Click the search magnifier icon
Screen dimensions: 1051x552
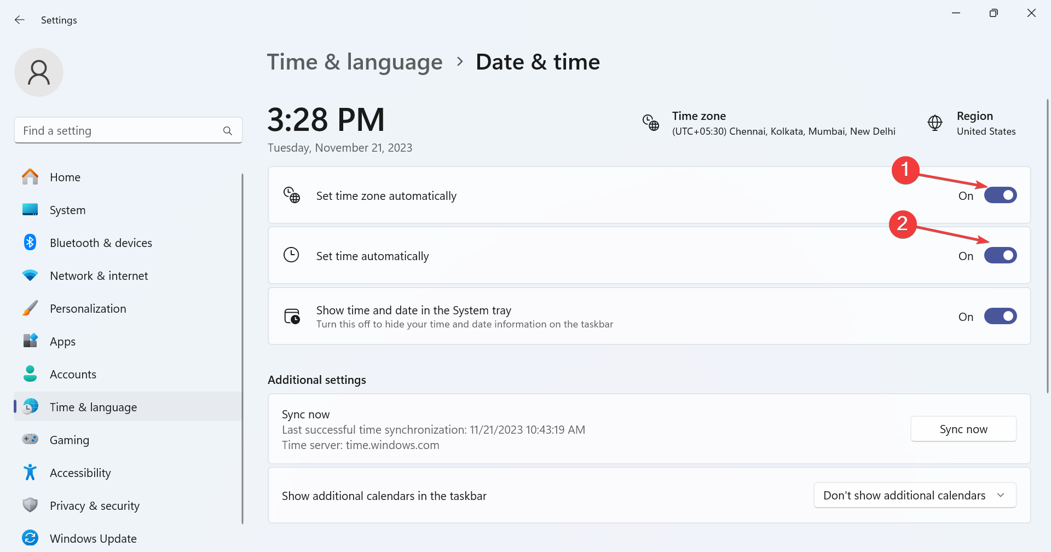[228, 131]
